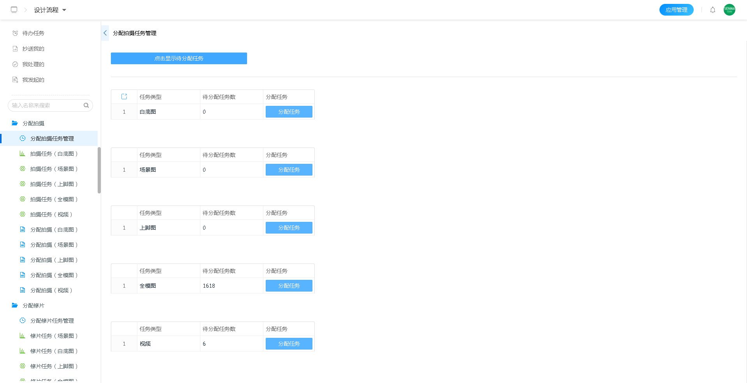Click the 分配修片 folder icon

click(15, 306)
